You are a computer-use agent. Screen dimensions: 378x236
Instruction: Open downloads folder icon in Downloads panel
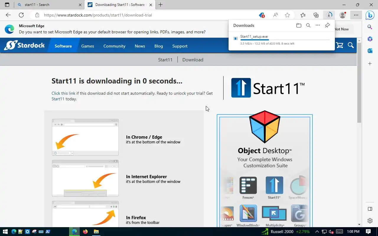299,25
